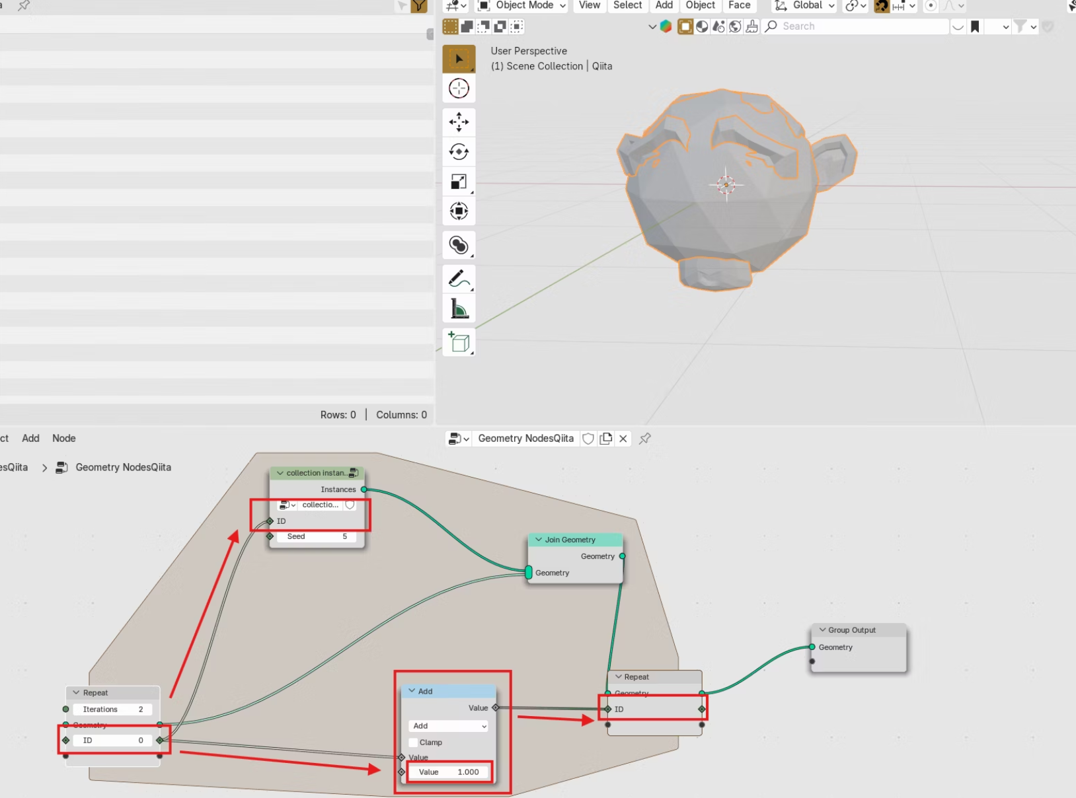Click the Geometry NodesQiita name field
Screen dimensions: 1076x798
click(x=525, y=438)
